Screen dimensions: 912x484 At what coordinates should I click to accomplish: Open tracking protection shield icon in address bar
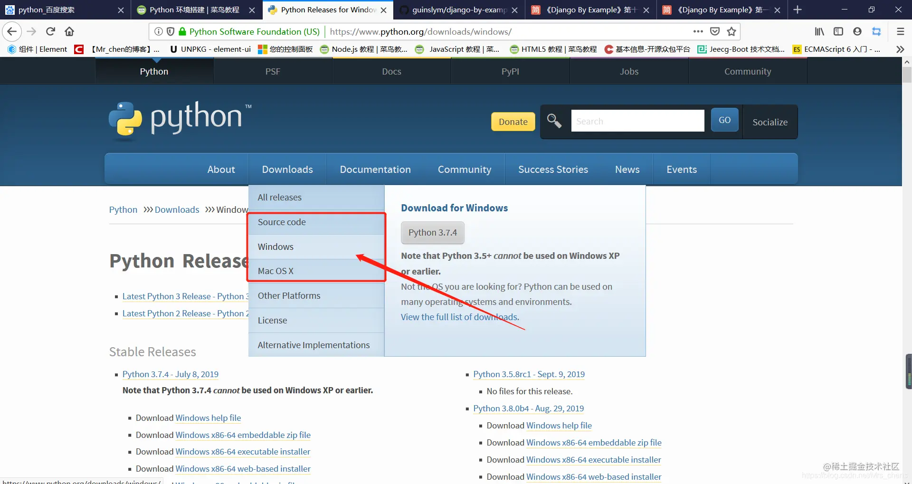[171, 32]
